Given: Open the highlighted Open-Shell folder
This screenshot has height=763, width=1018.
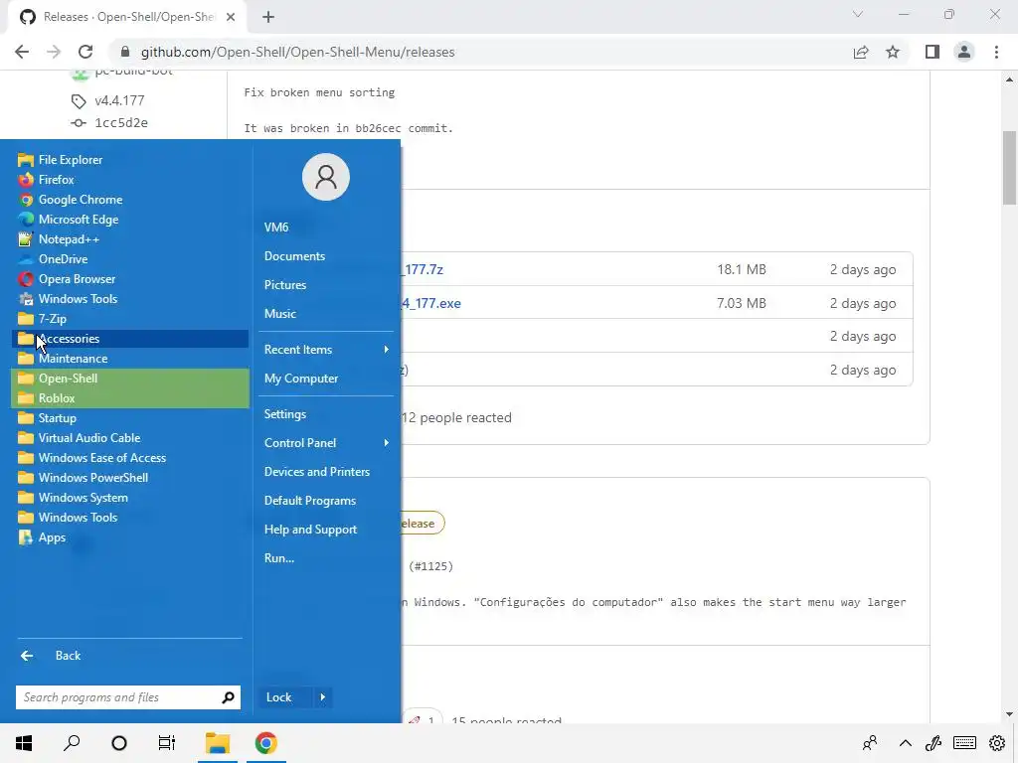Looking at the screenshot, I should pos(130,379).
